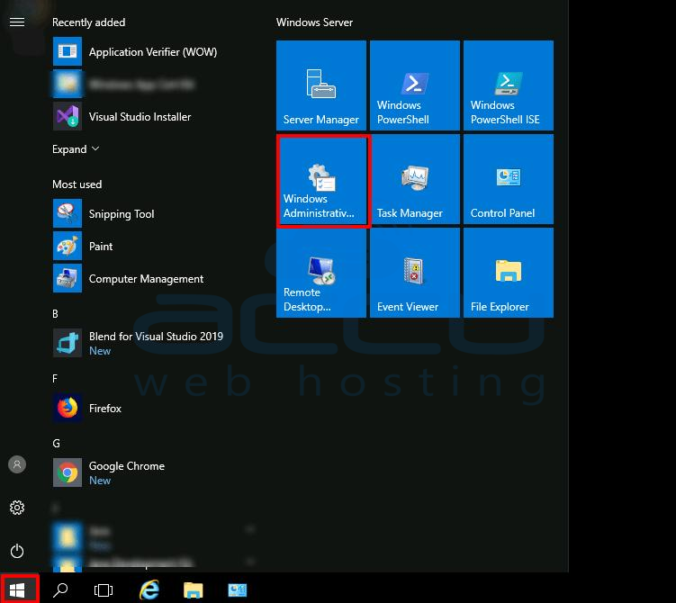This screenshot has height=603, width=676.
Task: Jump to letter G in app list
Action: pos(56,443)
